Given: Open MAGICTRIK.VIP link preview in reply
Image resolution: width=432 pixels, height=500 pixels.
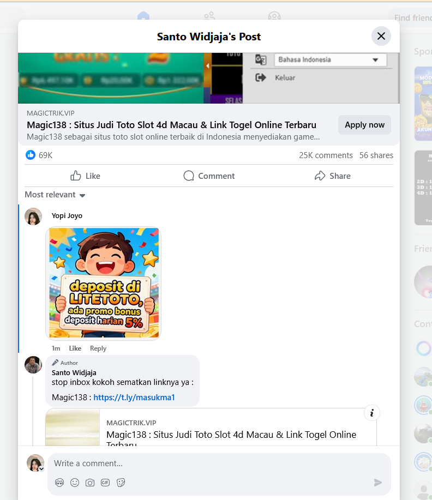Looking at the screenshot, I should [211, 427].
